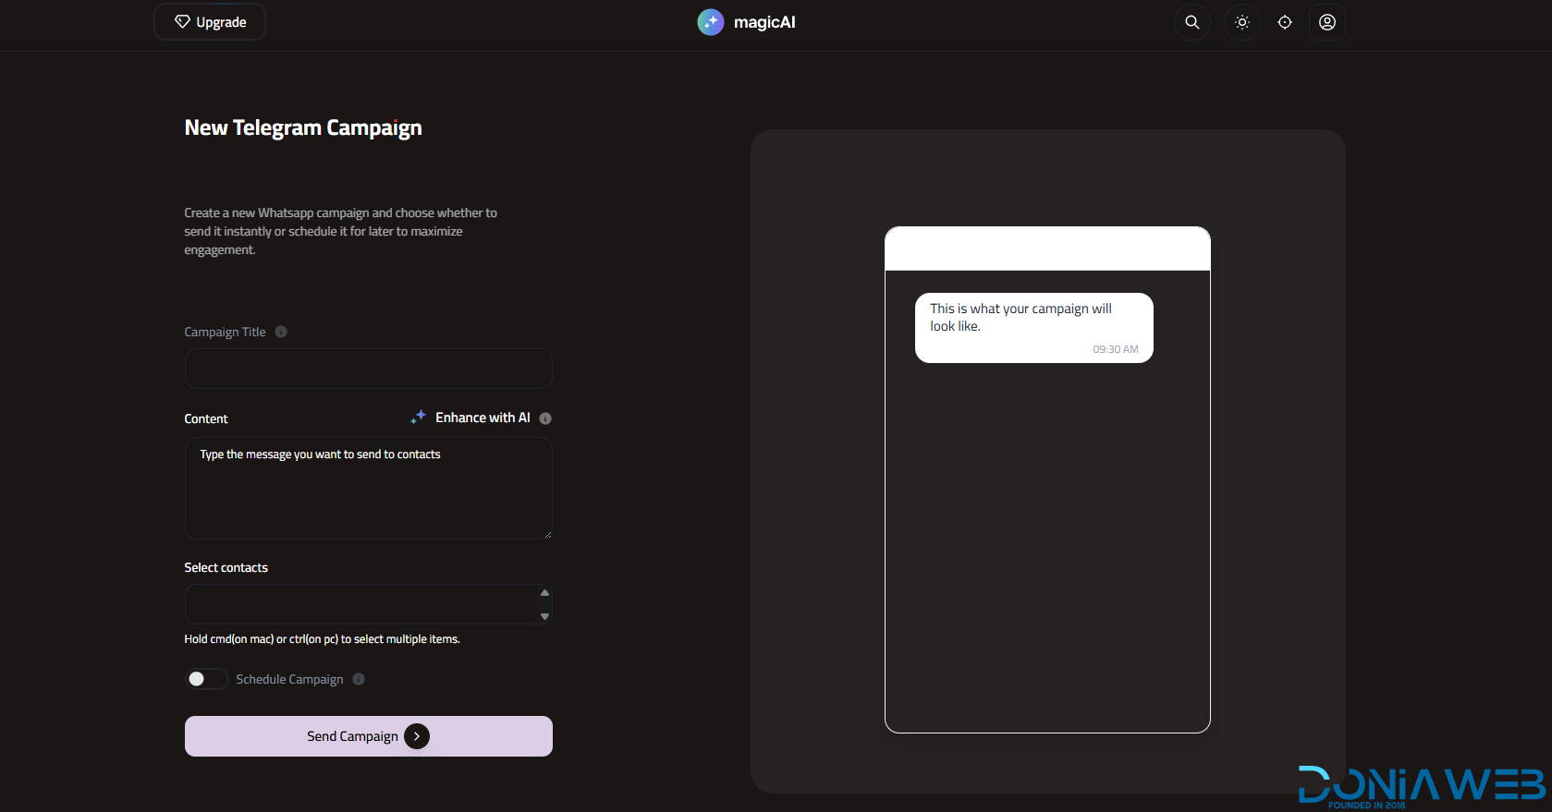1552x812 pixels.
Task: Open the Select contacts list box
Action: pos(361,604)
